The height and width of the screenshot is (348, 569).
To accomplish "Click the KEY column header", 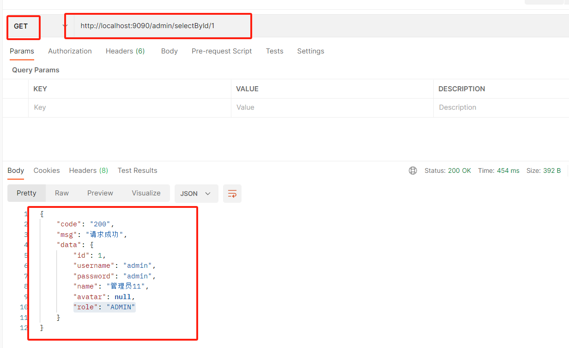I will 40,89.
